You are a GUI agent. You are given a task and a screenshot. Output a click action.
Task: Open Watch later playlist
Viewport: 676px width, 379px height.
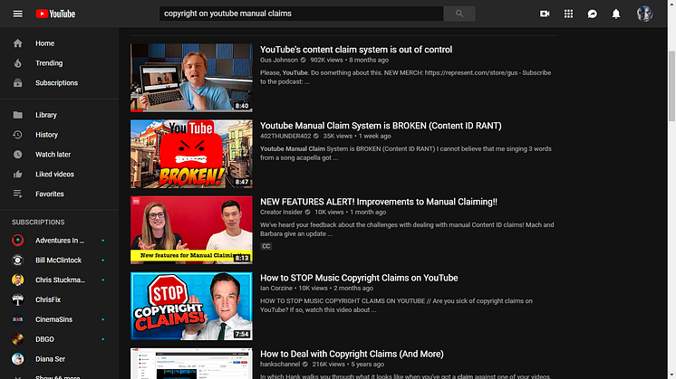(x=53, y=155)
